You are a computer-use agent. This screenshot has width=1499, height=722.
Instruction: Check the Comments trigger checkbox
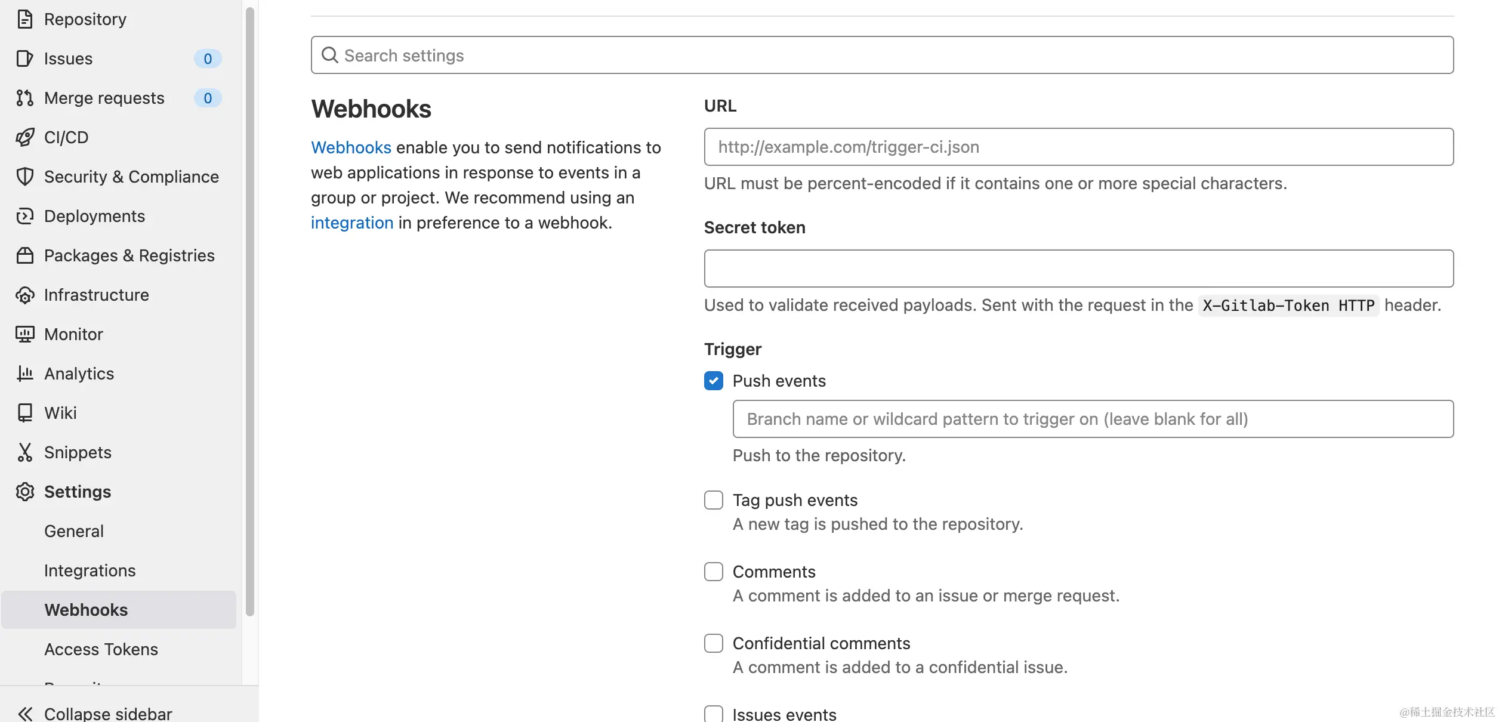(x=714, y=572)
